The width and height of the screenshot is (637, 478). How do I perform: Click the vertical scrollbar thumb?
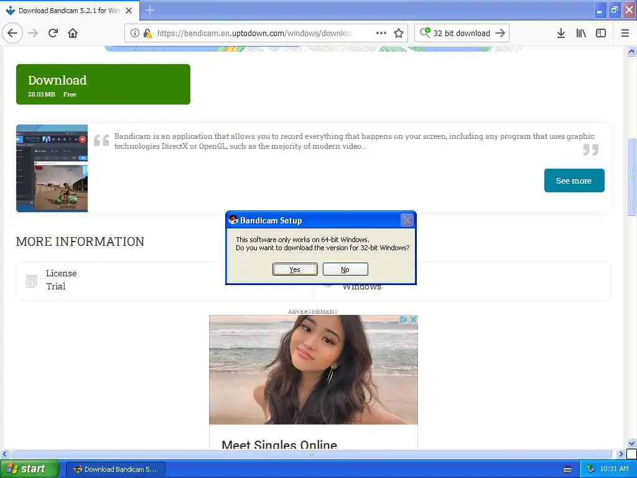631,177
